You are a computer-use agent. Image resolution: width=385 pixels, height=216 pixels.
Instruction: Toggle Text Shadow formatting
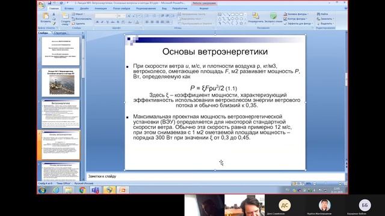click(118, 22)
